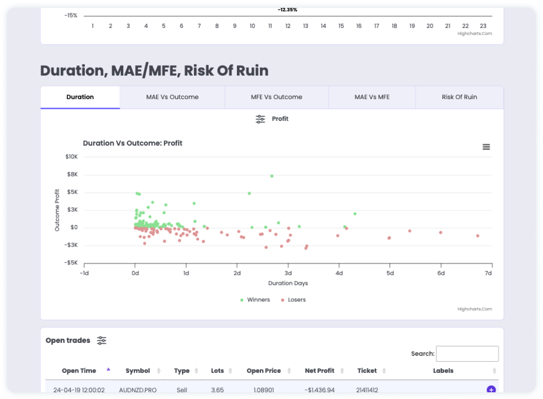This screenshot has width=543, height=399.
Task: Sort the table by Lots column
Action: [x=231, y=371]
